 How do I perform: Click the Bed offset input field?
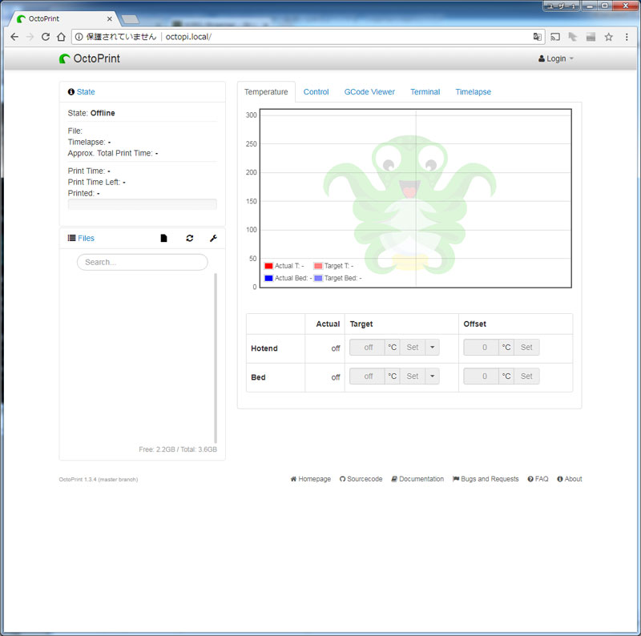(482, 376)
